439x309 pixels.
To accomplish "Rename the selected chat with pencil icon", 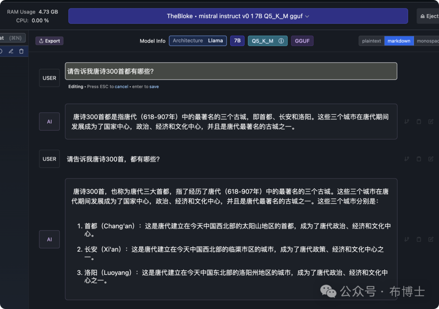I will [x=11, y=51].
